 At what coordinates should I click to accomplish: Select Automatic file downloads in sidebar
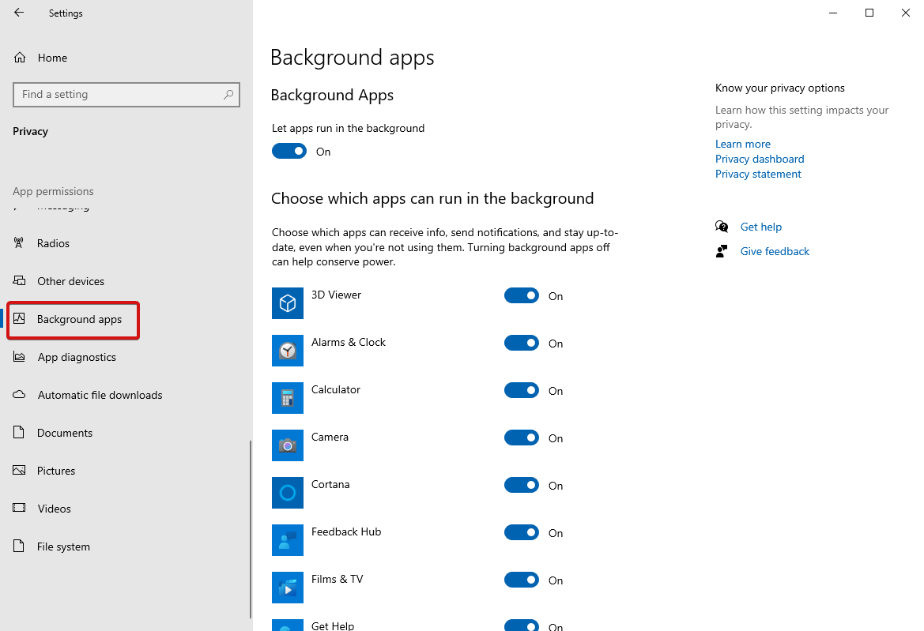pyautogui.click(x=100, y=395)
